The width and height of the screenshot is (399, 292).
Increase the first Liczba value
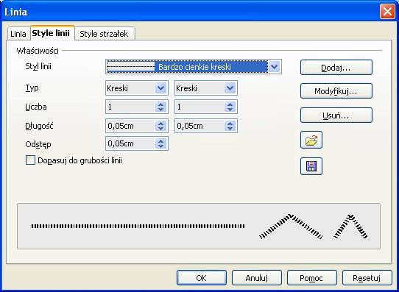click(160, 104)
